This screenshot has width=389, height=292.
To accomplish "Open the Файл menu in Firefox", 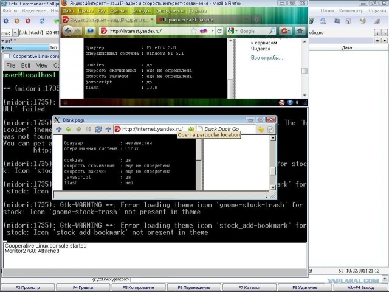I will 68,11.
